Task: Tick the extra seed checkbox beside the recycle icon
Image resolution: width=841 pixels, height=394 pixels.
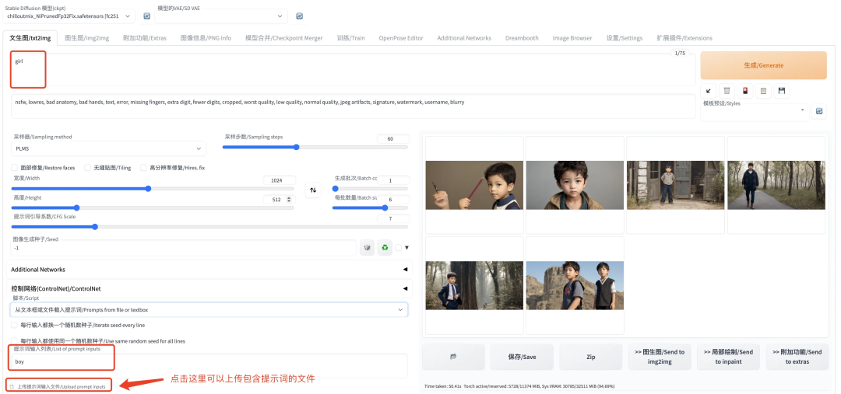Action: [398, 248]
